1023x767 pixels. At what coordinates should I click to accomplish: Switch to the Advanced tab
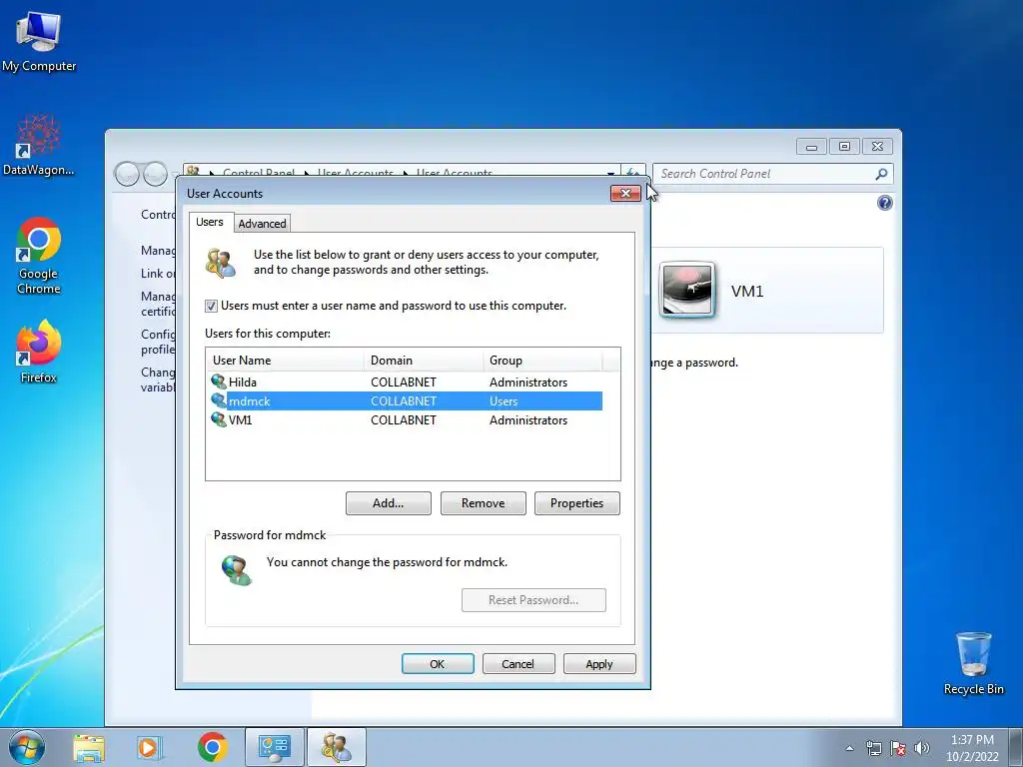(x=263, y=223)
